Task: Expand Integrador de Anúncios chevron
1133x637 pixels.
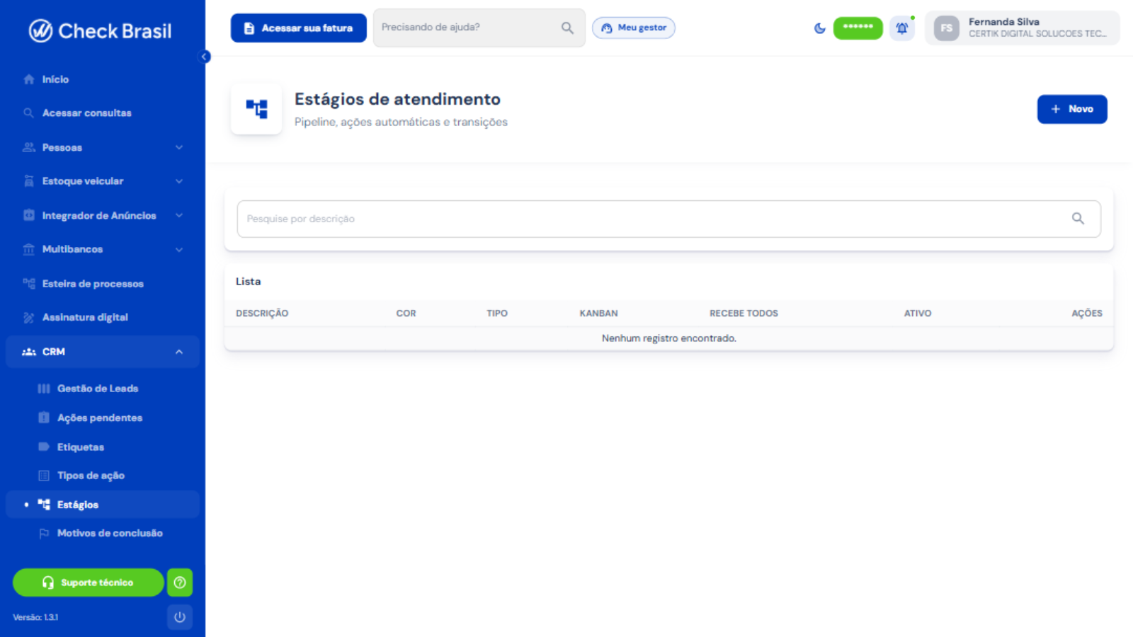Action: point(179,215)
